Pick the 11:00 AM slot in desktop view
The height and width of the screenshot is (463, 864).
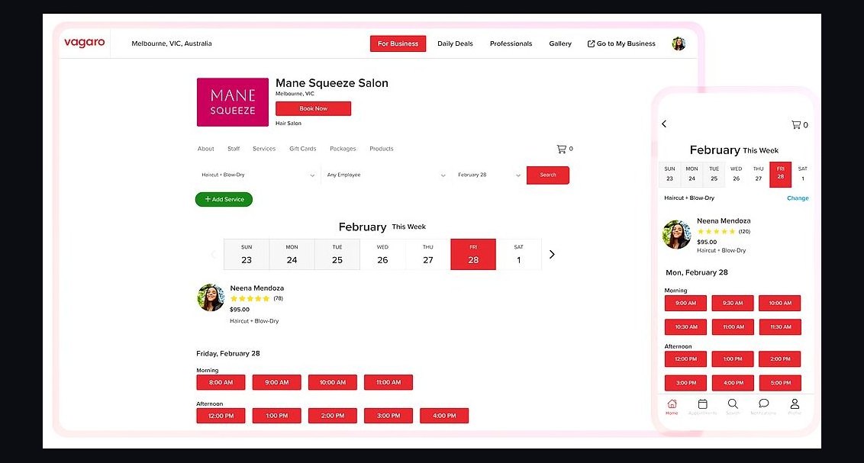tap(388, 382)
